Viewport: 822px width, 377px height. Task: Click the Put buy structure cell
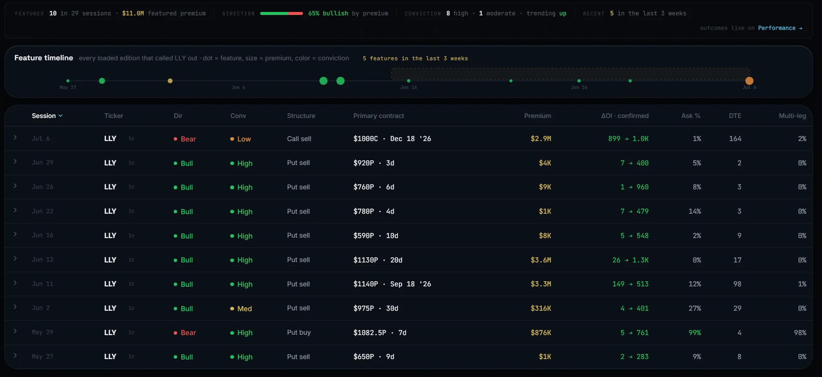[x=299, y=332]
